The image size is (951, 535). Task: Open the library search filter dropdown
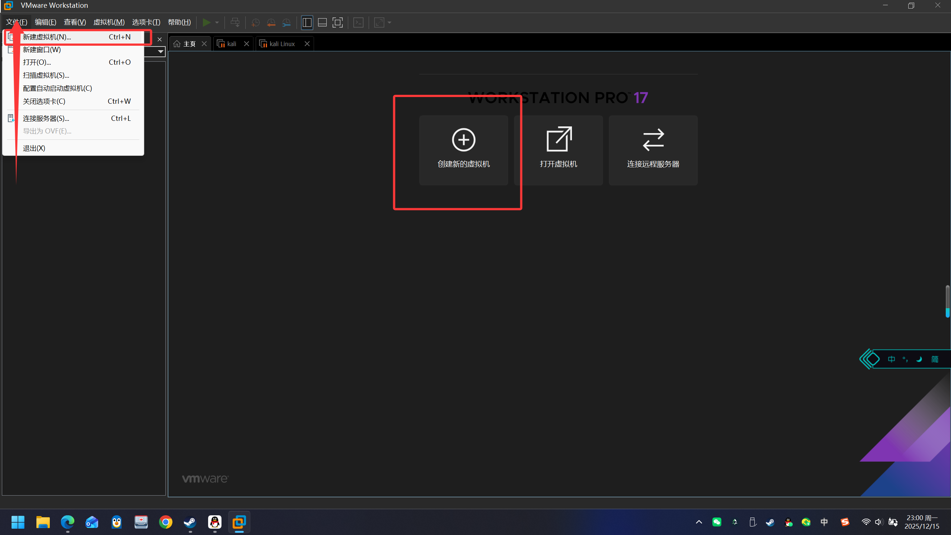tap(161, 51)
